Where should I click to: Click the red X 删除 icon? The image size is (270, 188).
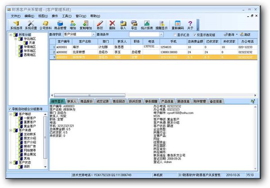point(112,25)
